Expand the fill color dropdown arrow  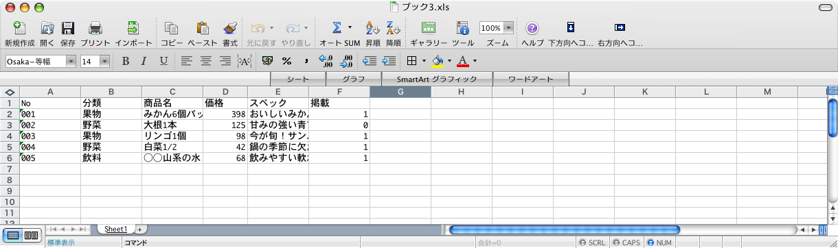point(449,62)
